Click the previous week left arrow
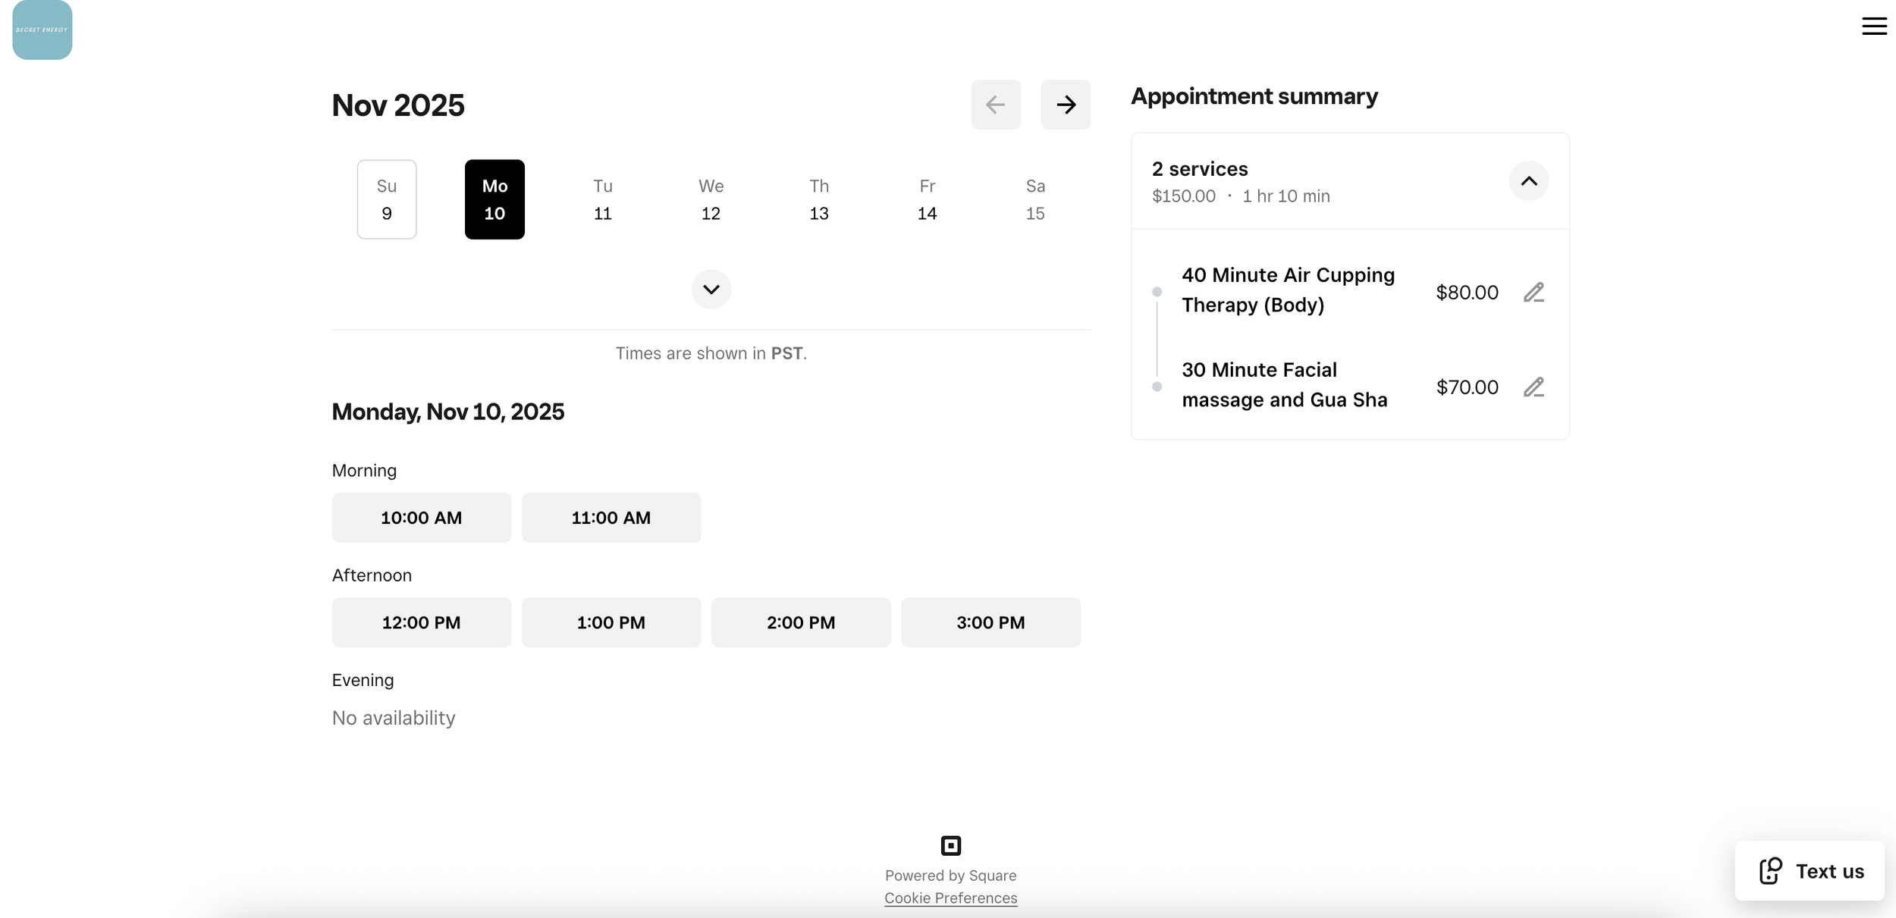Viewport: 1896px width, 918px height. [x=995, y=105]
